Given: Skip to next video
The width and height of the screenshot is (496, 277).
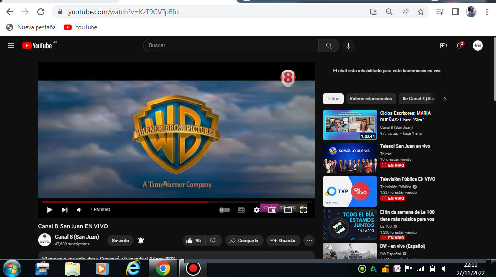Looking at the screenshot, I should tap(65, 210).
